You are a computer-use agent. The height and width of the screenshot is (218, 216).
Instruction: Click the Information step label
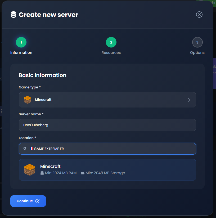[21, 53]
